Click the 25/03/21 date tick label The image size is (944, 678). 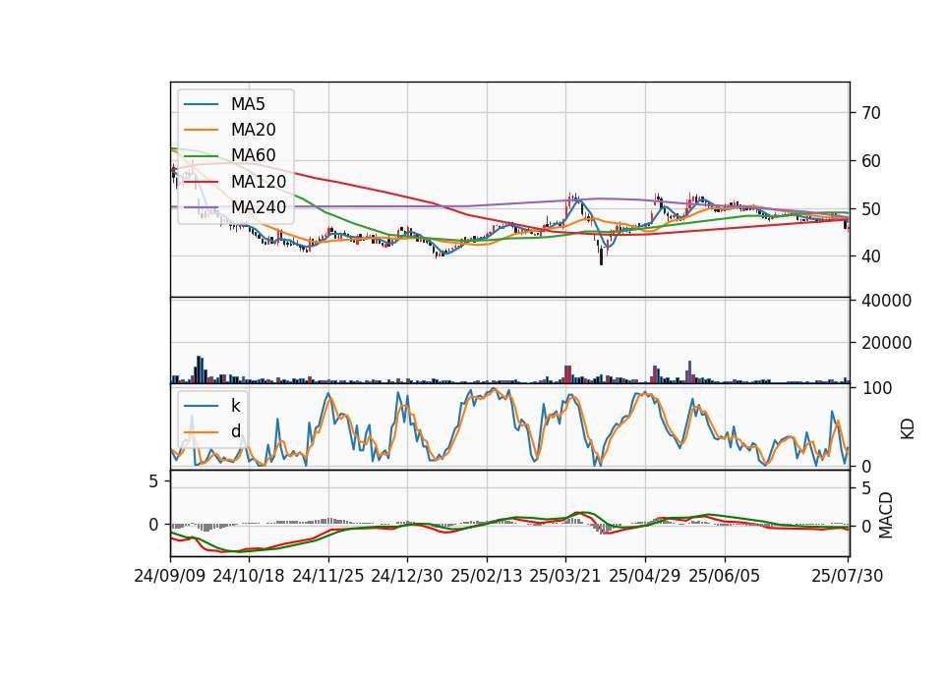[x=565, y=576]
